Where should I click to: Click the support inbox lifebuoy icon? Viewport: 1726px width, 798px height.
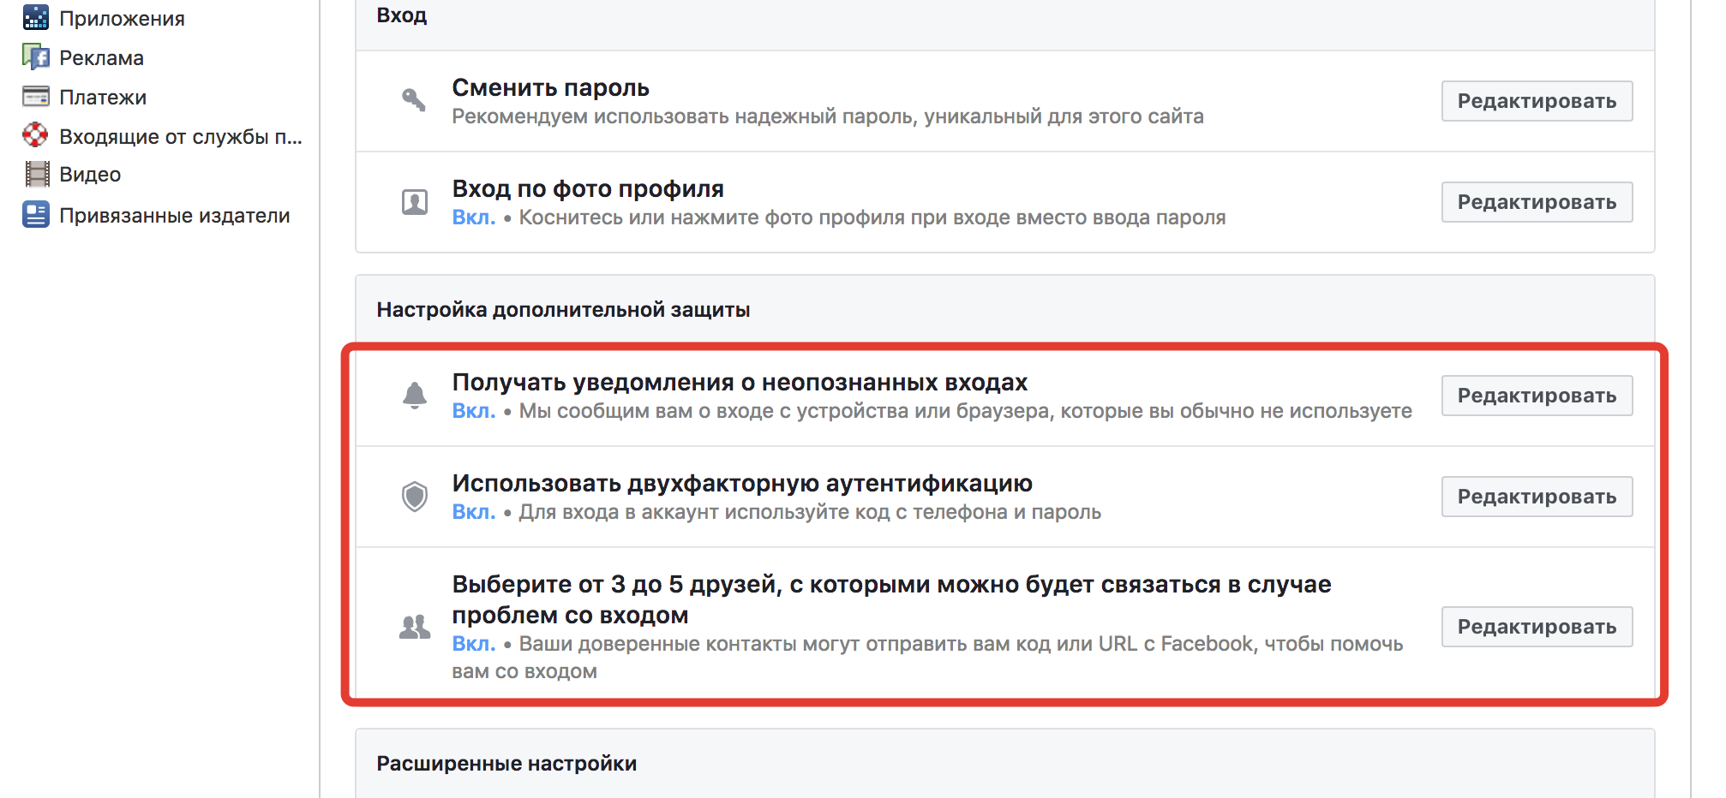coord(36,135)
